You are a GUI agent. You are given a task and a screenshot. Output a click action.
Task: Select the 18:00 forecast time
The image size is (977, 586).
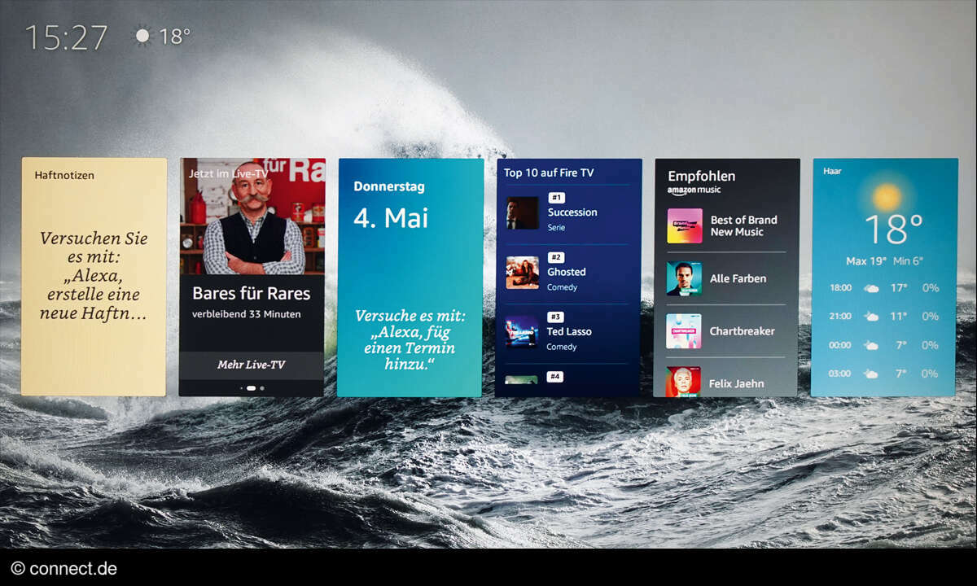[840, 288]
